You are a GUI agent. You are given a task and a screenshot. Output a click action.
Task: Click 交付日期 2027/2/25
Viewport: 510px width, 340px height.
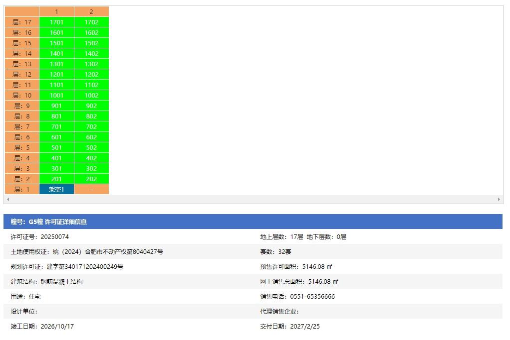(x=290, y=327)
